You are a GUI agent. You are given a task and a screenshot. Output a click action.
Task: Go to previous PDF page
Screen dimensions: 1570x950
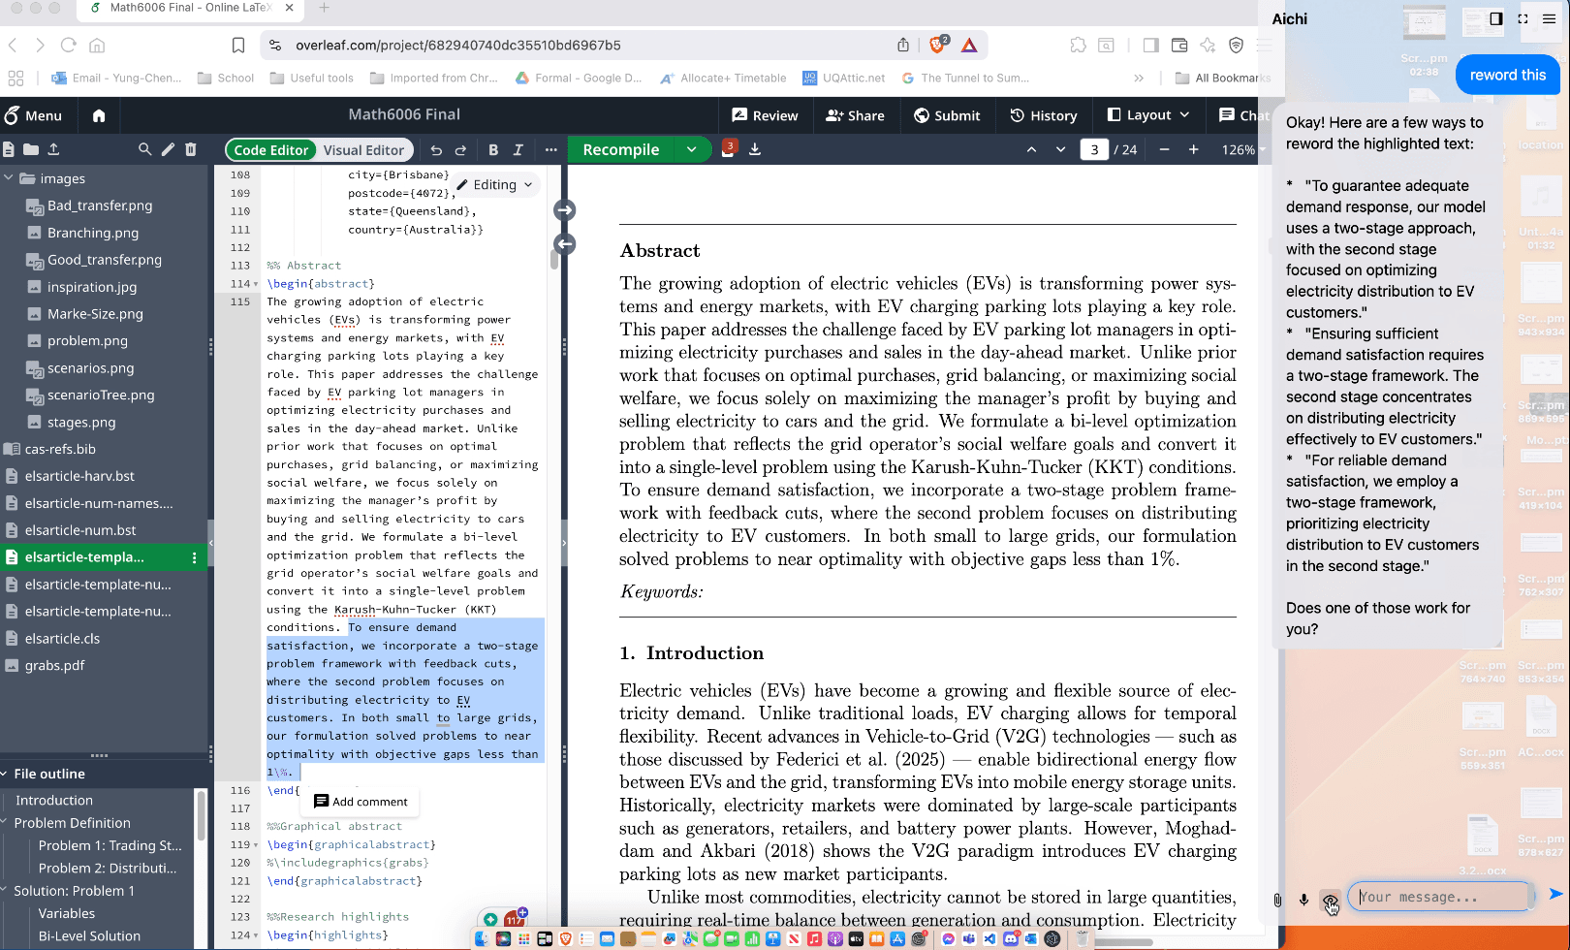[1031, 149]
